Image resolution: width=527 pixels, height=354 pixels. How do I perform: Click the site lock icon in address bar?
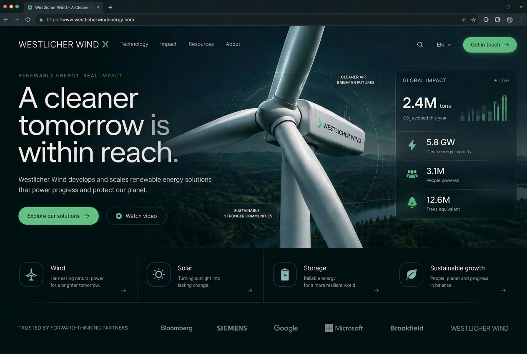(x=41, y=20)
